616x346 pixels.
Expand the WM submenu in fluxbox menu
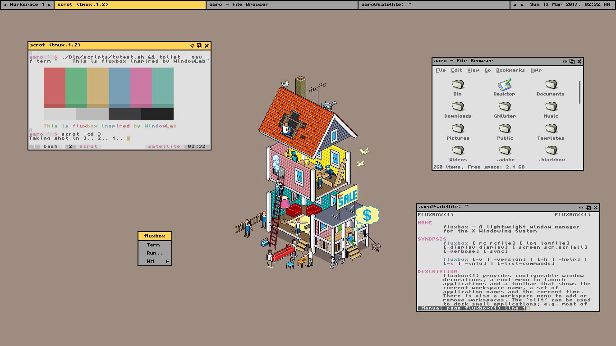tap(155, 261)
